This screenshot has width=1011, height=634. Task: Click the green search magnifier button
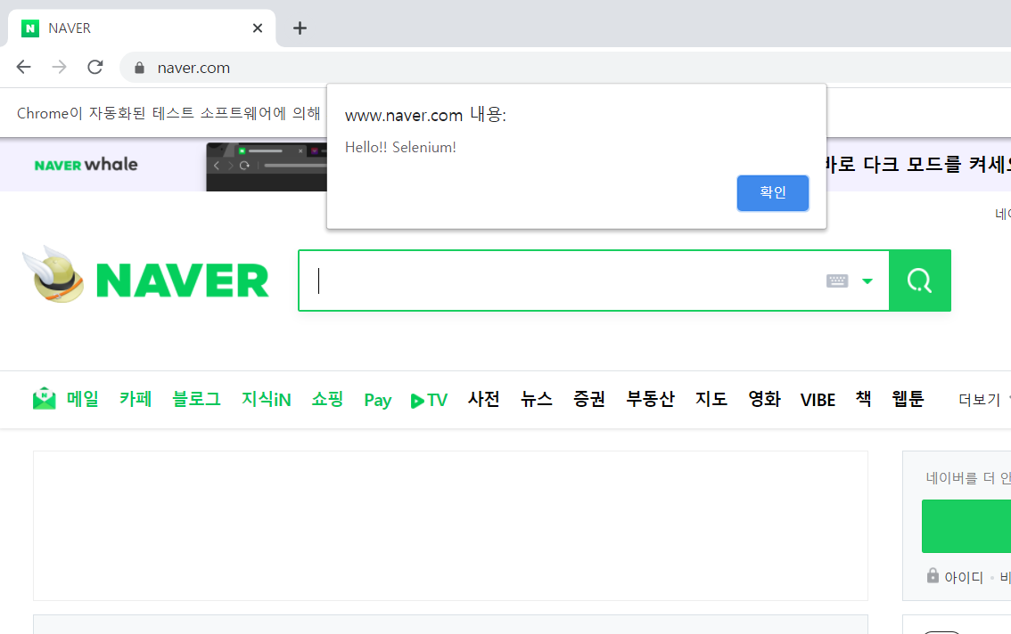coord(919,280)
